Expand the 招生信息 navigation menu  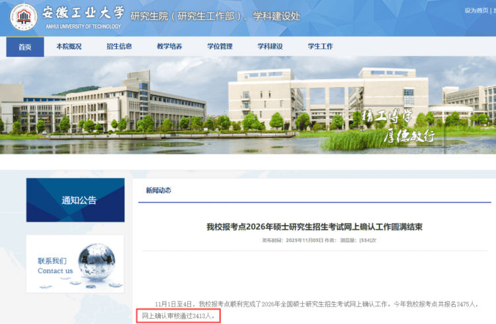tap(119, 47)
